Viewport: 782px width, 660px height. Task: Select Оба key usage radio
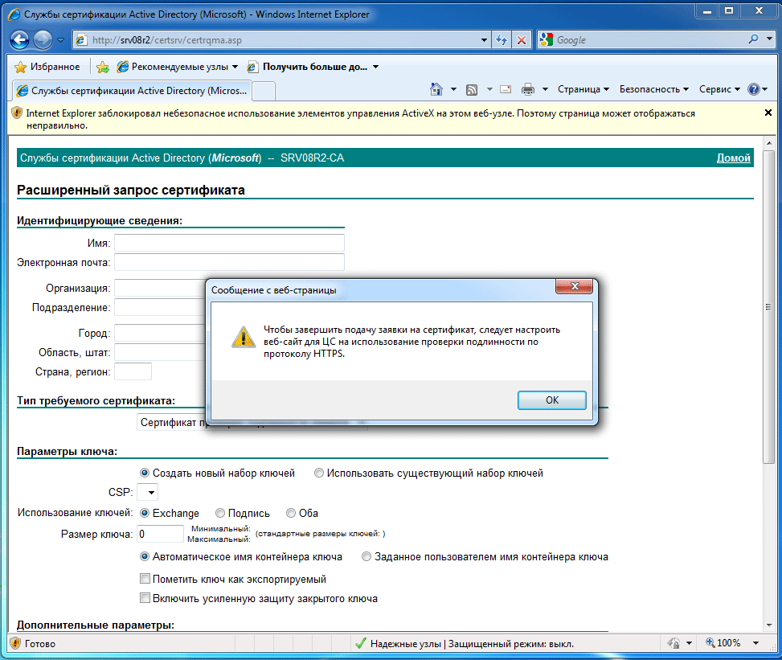(x=291, y=513)
